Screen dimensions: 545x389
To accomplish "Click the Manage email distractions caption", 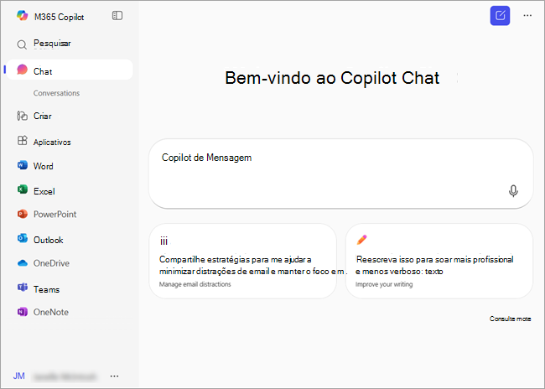I will pyautogui.click(x=195, y=284).
